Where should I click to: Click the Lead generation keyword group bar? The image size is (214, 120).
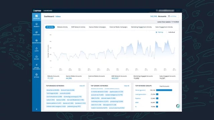(x=157, y=94)
